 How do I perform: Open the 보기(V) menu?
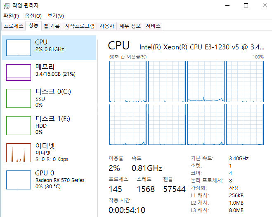pos(56,16)
